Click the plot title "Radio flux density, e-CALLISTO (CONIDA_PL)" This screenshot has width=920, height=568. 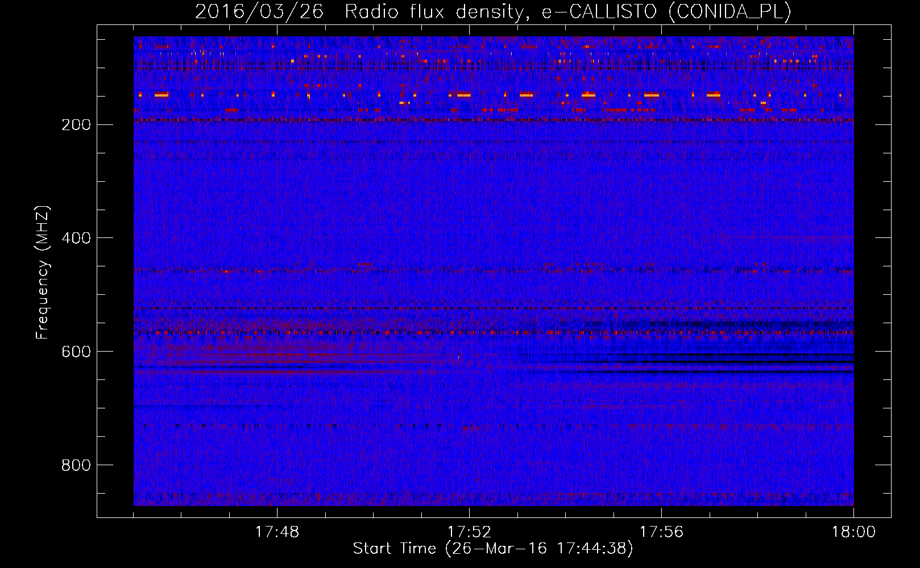(x=568, y=11)
